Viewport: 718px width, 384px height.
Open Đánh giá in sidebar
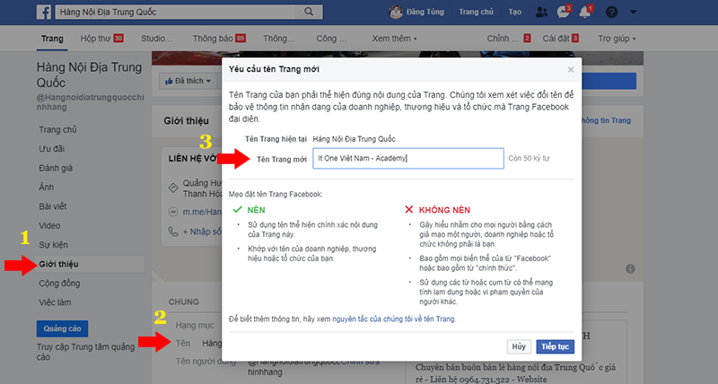[x=56, y=168]
